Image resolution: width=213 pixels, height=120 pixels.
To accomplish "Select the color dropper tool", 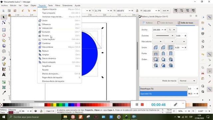I will (4, 93).
